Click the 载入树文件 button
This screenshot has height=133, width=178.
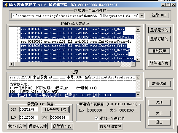pyautogui.click(x=17, y=126)
